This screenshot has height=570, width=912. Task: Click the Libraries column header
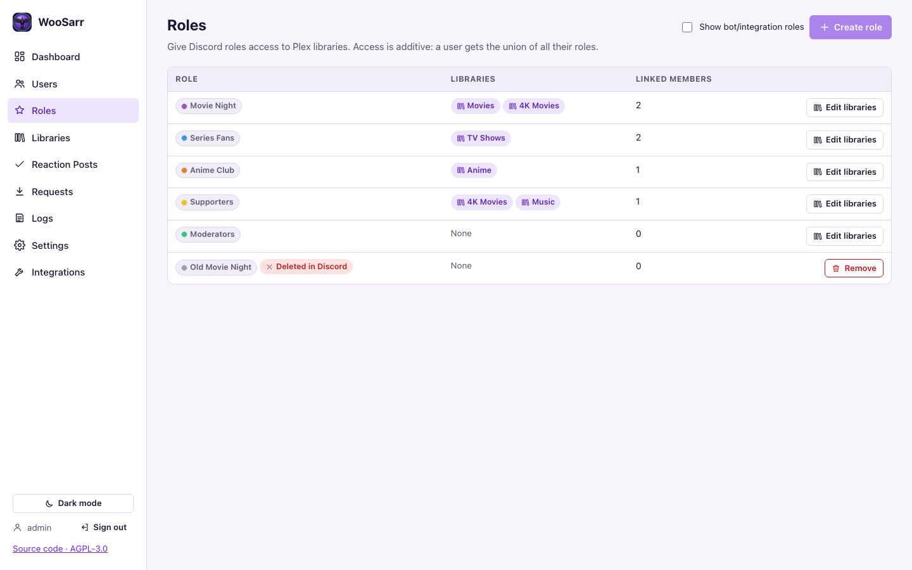[x=473, y=79]
